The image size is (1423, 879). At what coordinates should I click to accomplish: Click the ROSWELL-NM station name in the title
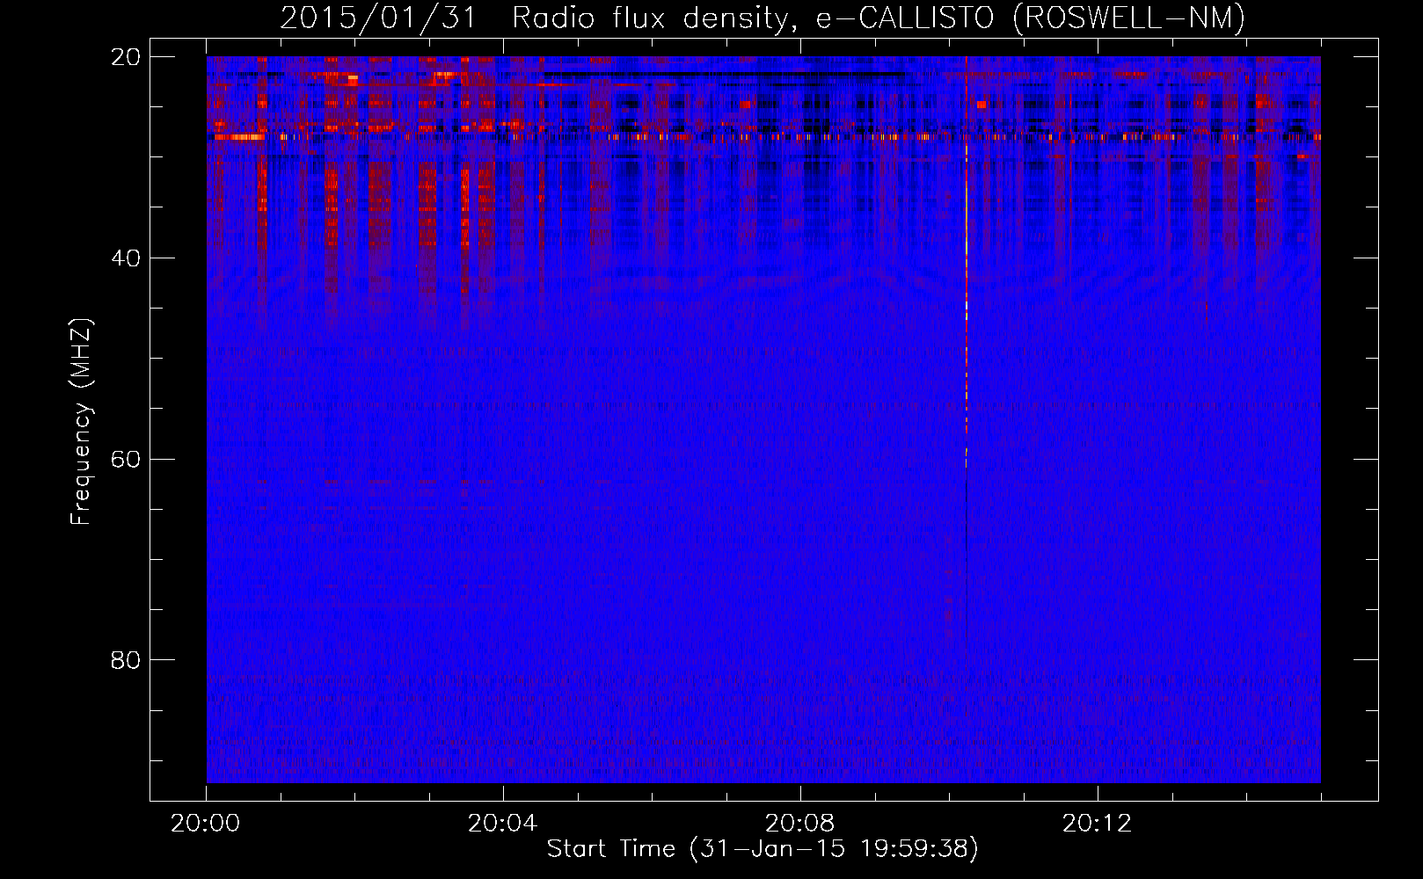click(x=1128, y=18)
